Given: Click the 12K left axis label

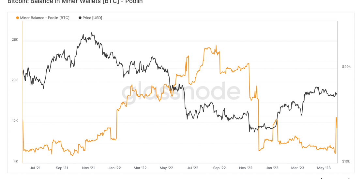Looking at the screenshot, I should tap(15, 121).
